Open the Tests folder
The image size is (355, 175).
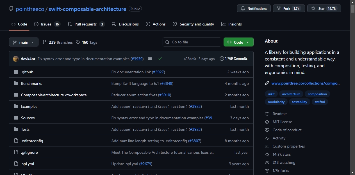pyautogui.click(x=25, y=129)
